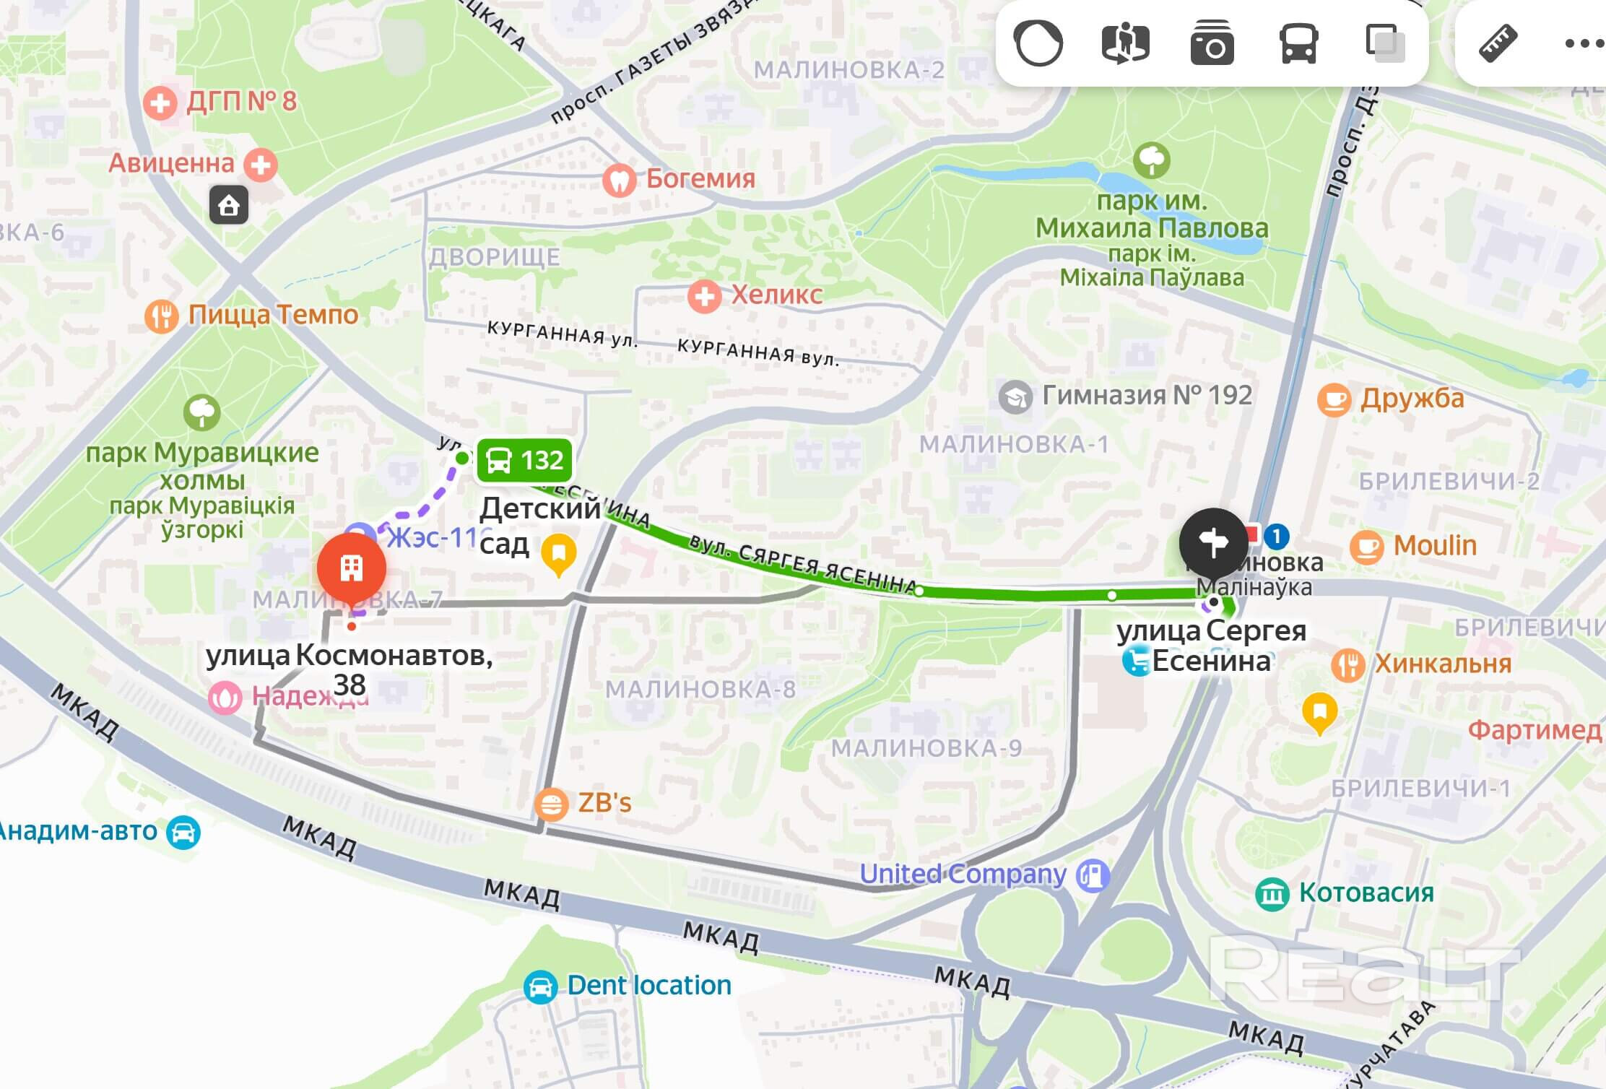Open photos camera toolbar icon
The width and height of the screenshot is (1606, 1089).
pos(1212,43)
